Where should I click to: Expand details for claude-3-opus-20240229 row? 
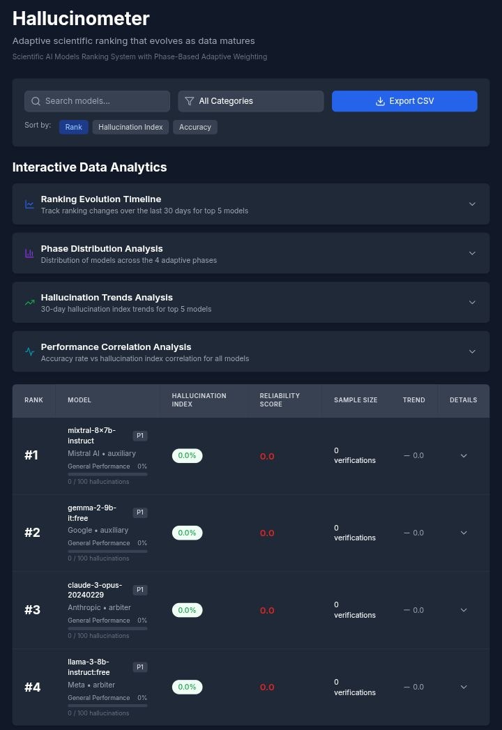(x=464, y=610)
